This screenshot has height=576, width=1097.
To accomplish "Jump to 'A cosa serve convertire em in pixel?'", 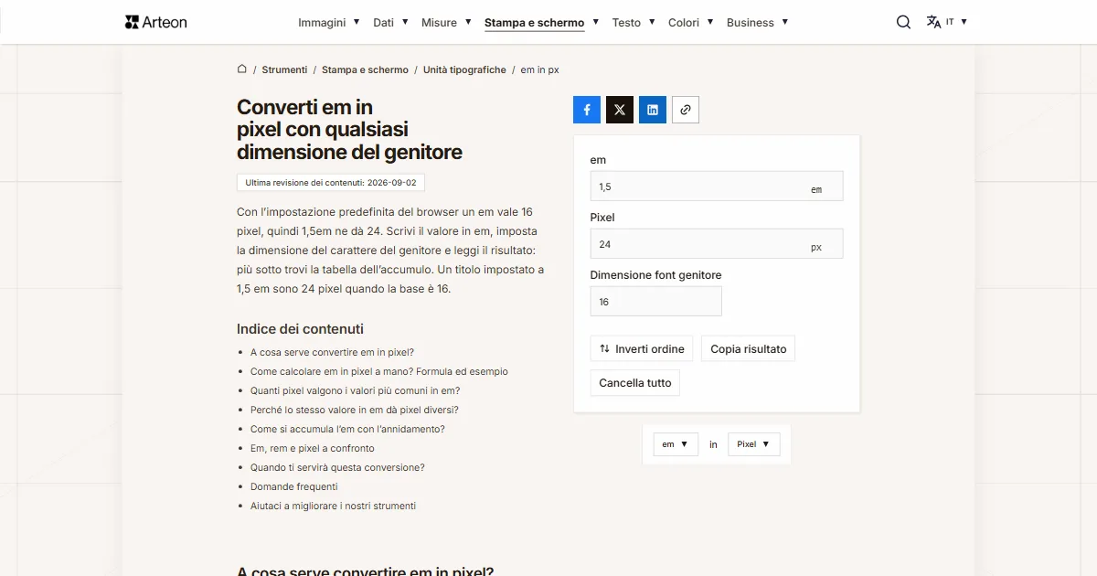I will pyautogui.click(x=332, y=352).
